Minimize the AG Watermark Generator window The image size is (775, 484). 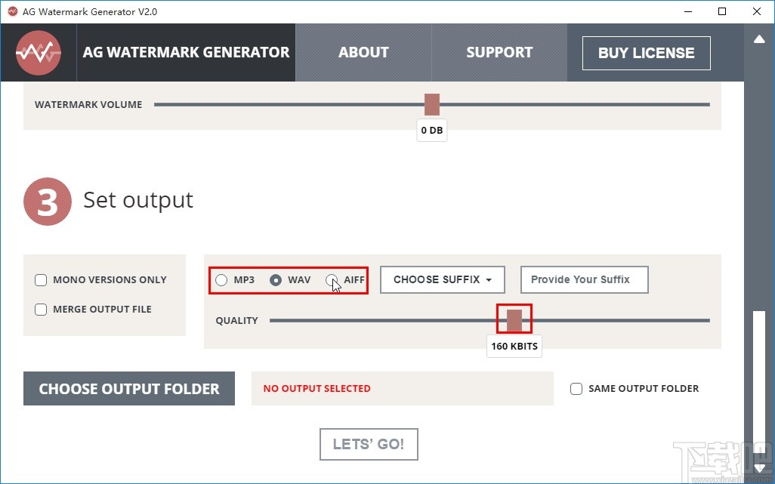point(687,11)
